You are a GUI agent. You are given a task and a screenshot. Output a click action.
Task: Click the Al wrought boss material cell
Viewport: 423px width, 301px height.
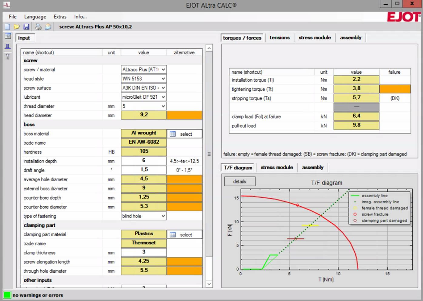(144, 133)
